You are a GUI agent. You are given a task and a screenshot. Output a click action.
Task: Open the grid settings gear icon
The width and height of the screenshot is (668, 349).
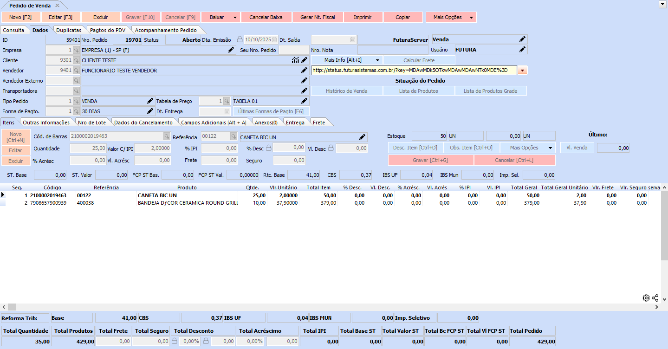coord(646,298)
